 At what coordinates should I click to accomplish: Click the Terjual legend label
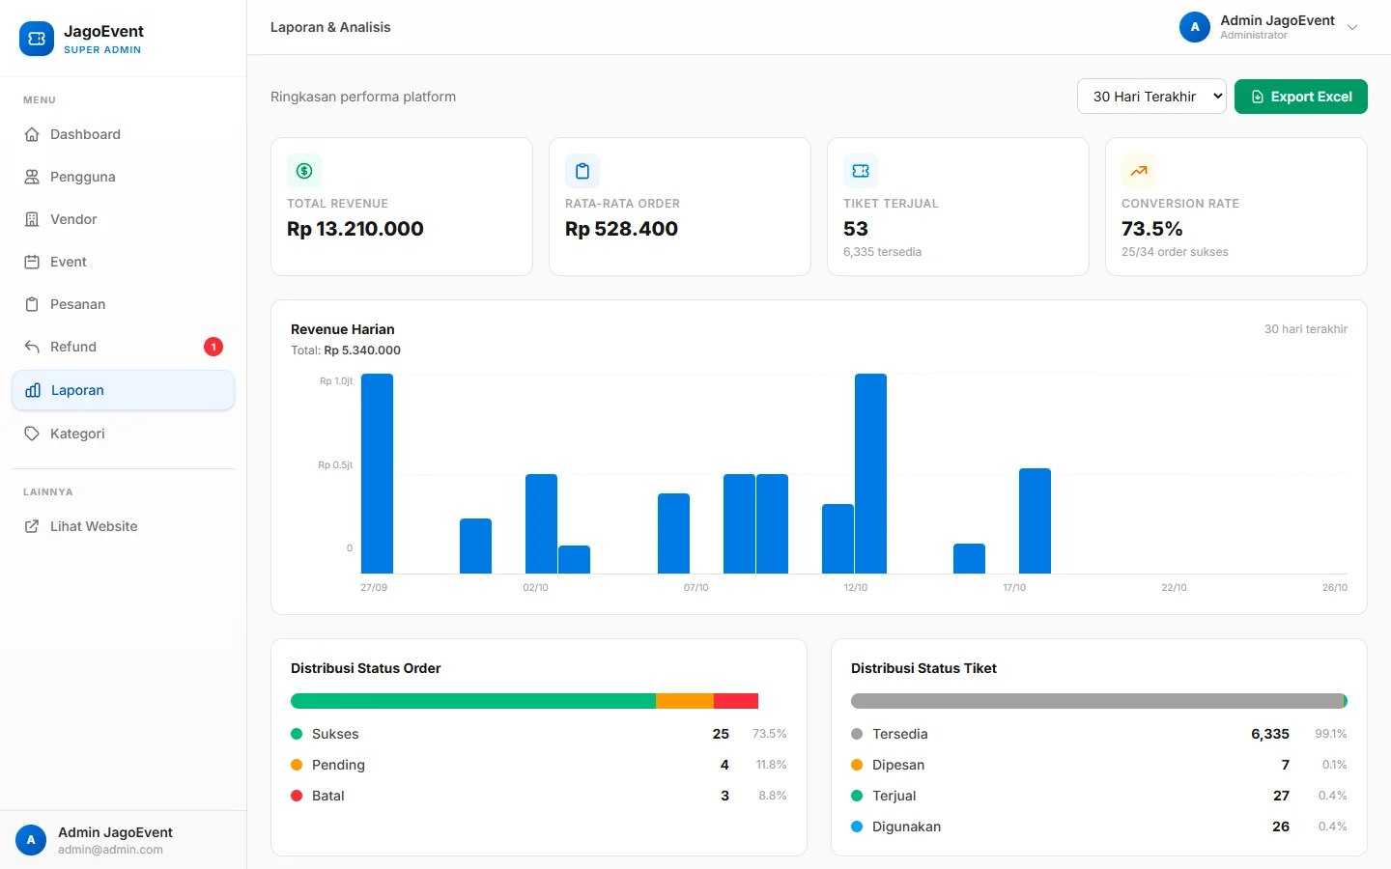894,796
